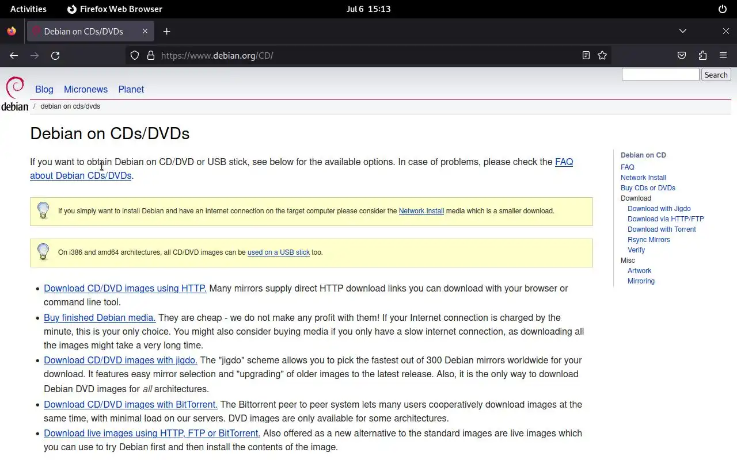Open sidebar Network Install link
Screen dimensions: 737x460
click(x=643, y=178)
